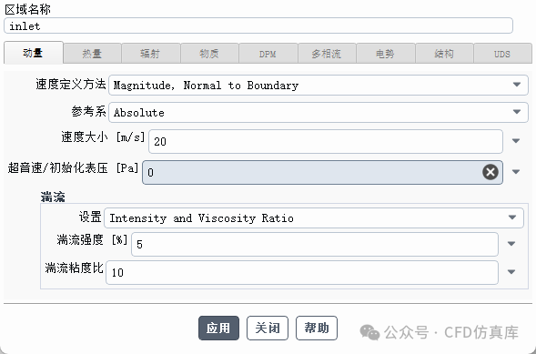Open the 多相流 tab
This screenshot has width=536, height=354.
327,54
